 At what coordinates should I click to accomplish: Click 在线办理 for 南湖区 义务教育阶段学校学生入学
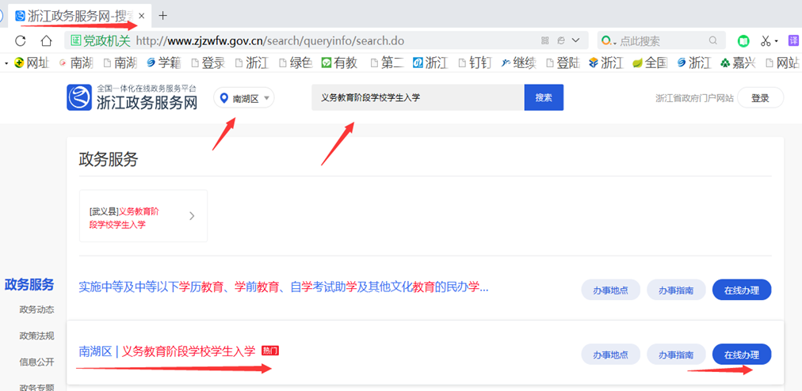[x=741, y=355]
